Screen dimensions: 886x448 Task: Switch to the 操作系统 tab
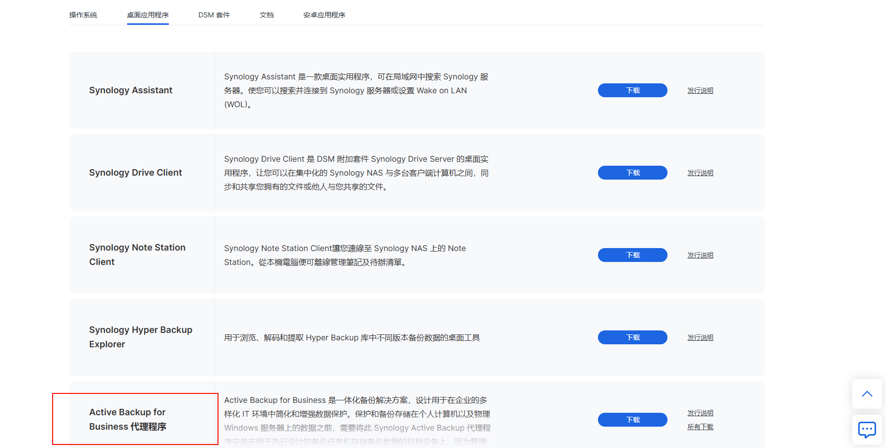[x=83, y=15]
